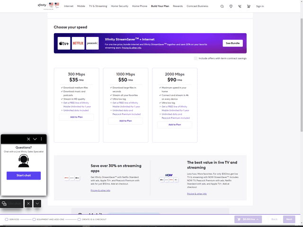
Task: Open the Home Phone menu
Action: (140, 6)
